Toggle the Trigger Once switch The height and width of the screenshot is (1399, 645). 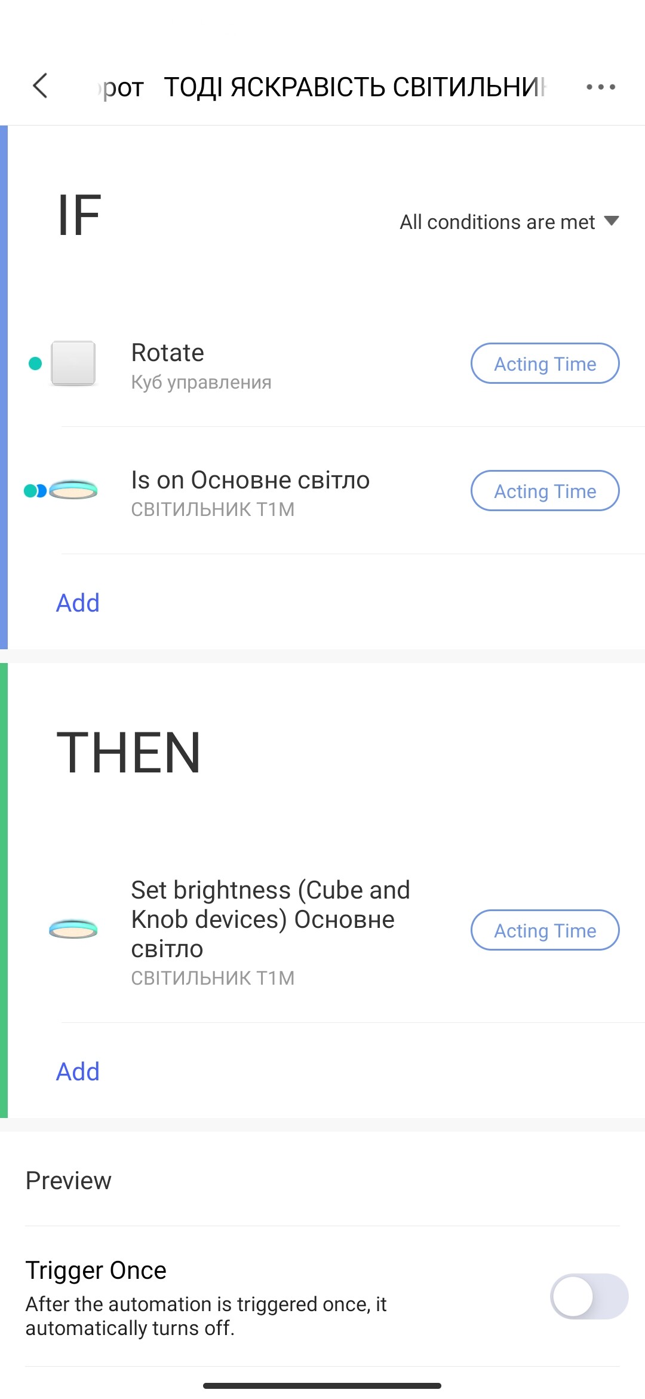pyautogui.click(x=588, y=1296)
